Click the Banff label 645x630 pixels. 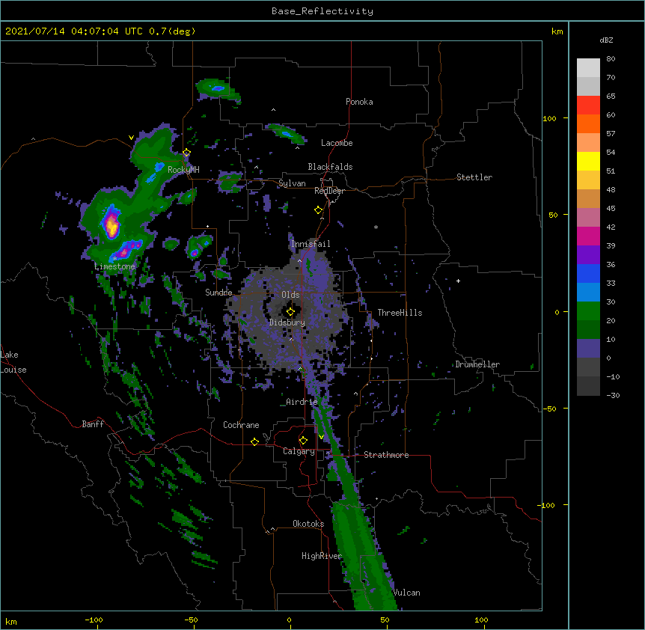pos(93,424)
